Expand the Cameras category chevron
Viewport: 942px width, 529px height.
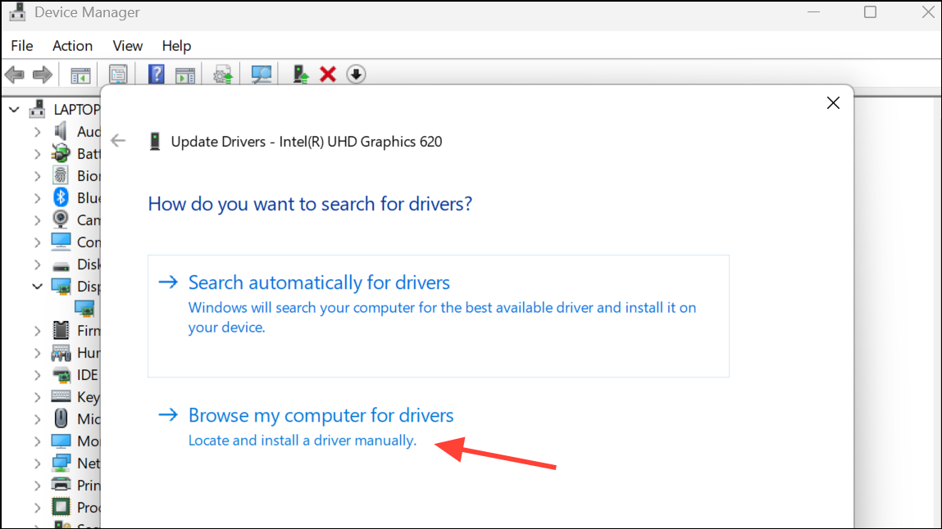37,220
